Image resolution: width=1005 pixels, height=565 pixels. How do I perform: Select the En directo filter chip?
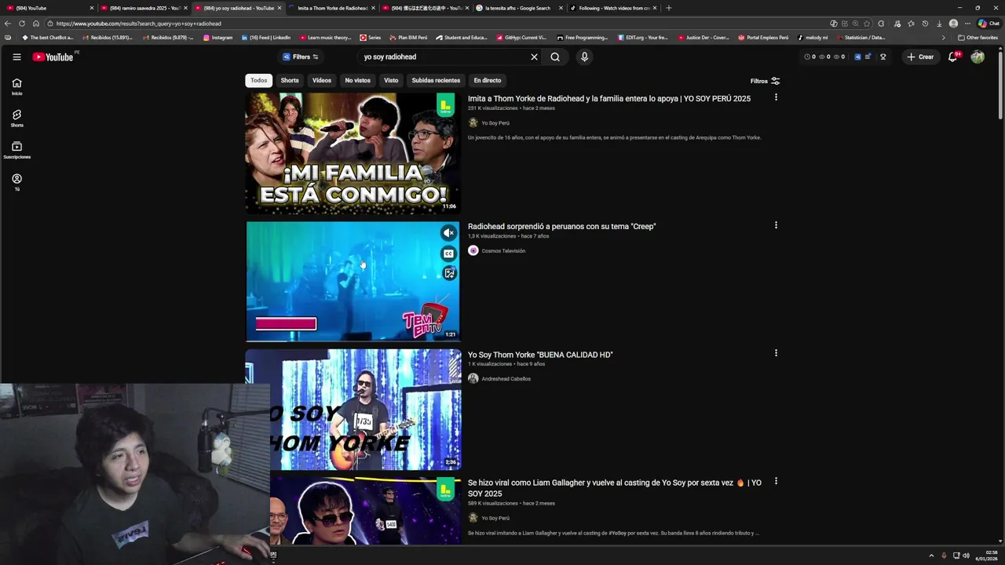[487, 80]
